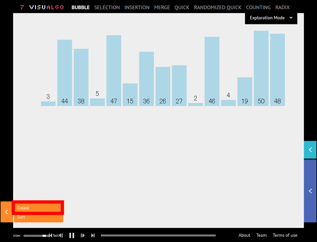317x242 pixels.
Task: Click the tallest bar labeled 50
Action: pos(261,68)
